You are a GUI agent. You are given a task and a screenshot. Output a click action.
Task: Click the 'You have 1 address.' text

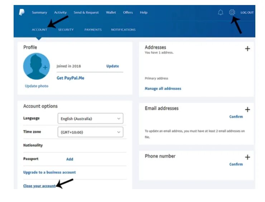pos(159,53)
